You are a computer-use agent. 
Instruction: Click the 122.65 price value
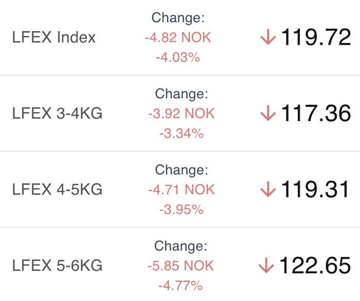[x=315, y=265]
